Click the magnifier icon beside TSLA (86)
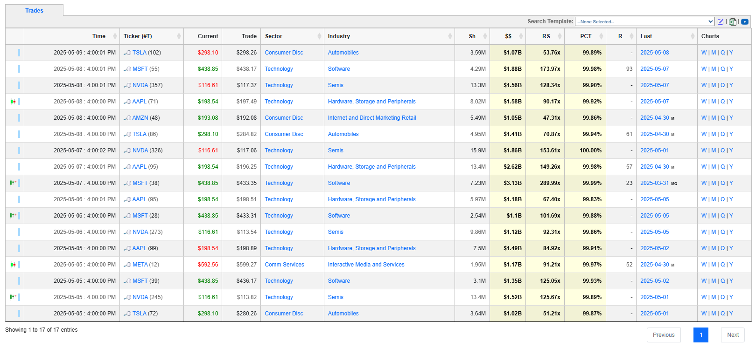Screen dimensions: 756x355 pos(127,134)
